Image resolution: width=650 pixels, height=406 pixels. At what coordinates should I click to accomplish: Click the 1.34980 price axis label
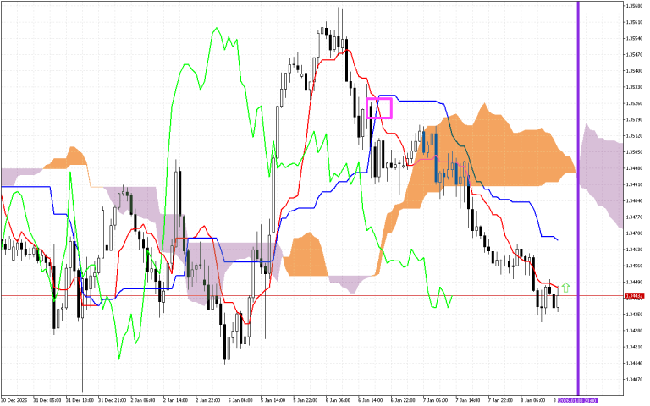click(x=634, y=168)
